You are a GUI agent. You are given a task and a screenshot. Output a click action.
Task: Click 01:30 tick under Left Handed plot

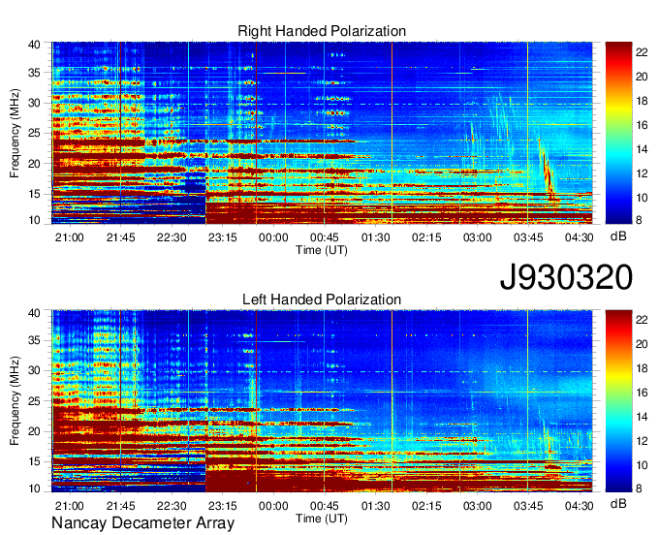pos(376,506)
